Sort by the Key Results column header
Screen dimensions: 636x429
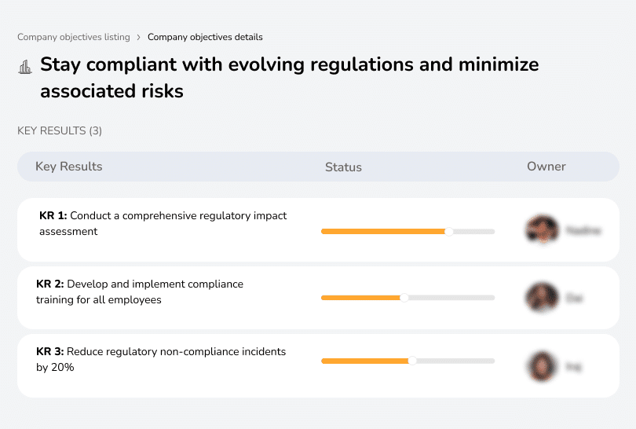68,167
